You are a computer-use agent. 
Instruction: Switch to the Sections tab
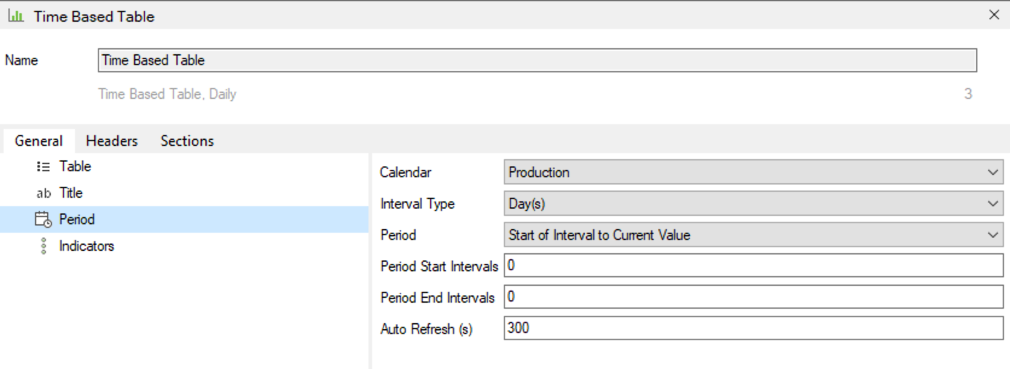(187, 141)
